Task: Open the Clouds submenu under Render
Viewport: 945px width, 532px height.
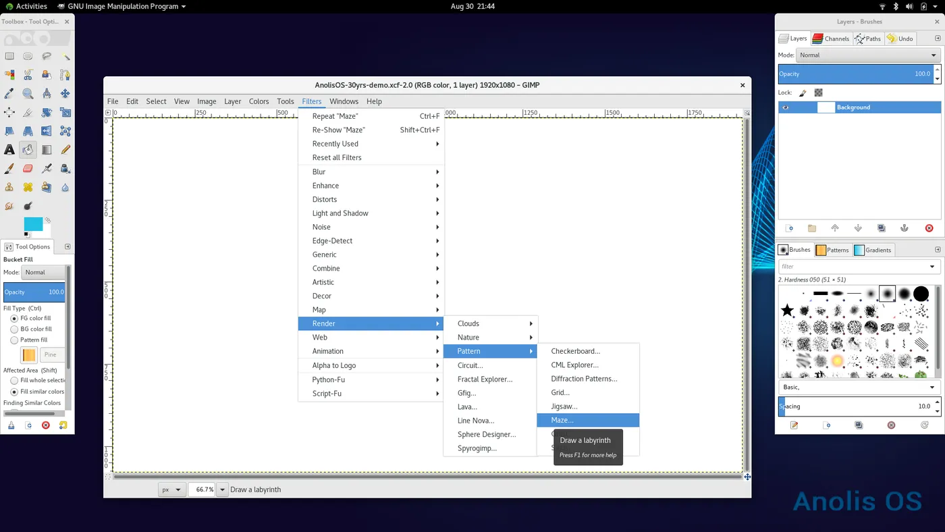Action: pos(490,323)
